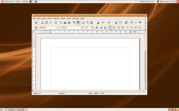Image resolution: width=179 pixels, height=111 pixels.
Task: Click STD selection mode in status bar
Action: 102,93
